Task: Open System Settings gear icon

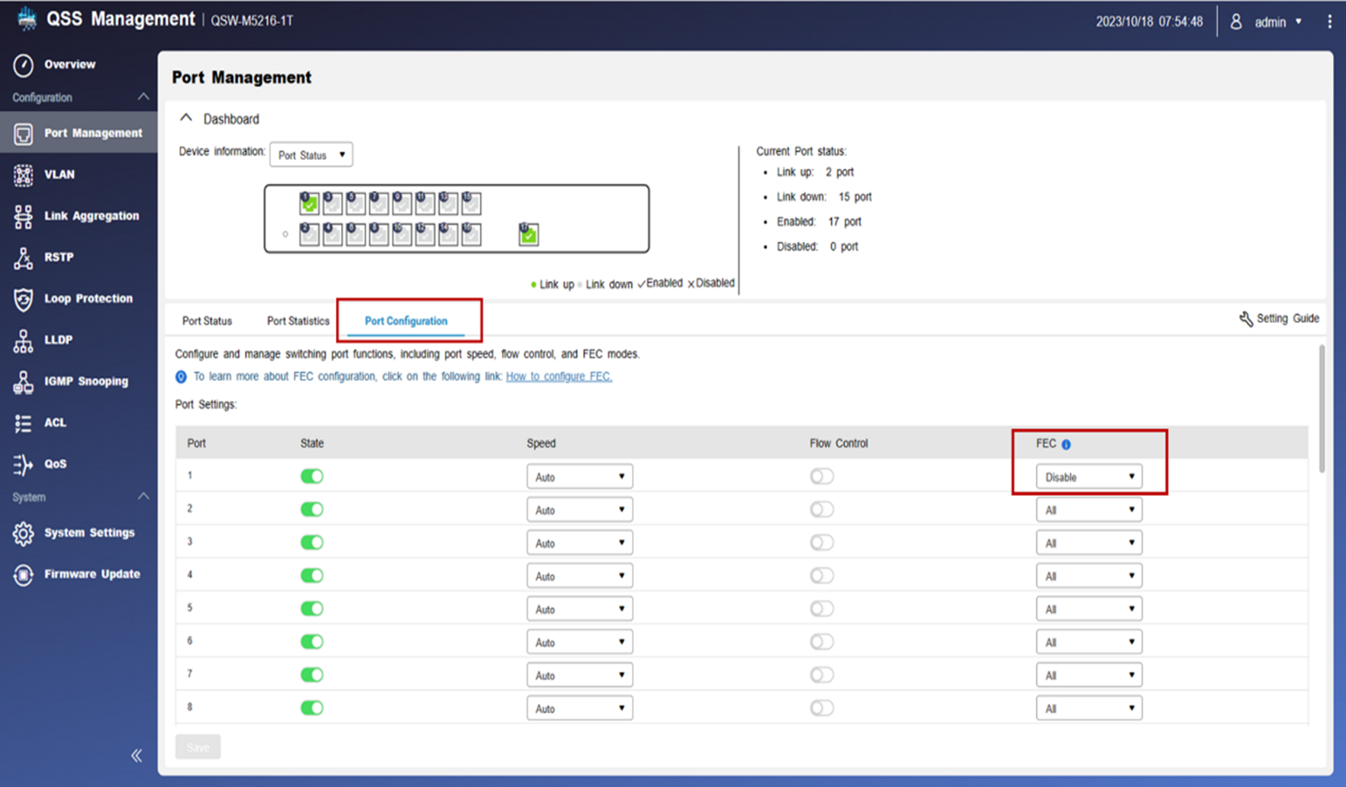Action: click(23, 534)
